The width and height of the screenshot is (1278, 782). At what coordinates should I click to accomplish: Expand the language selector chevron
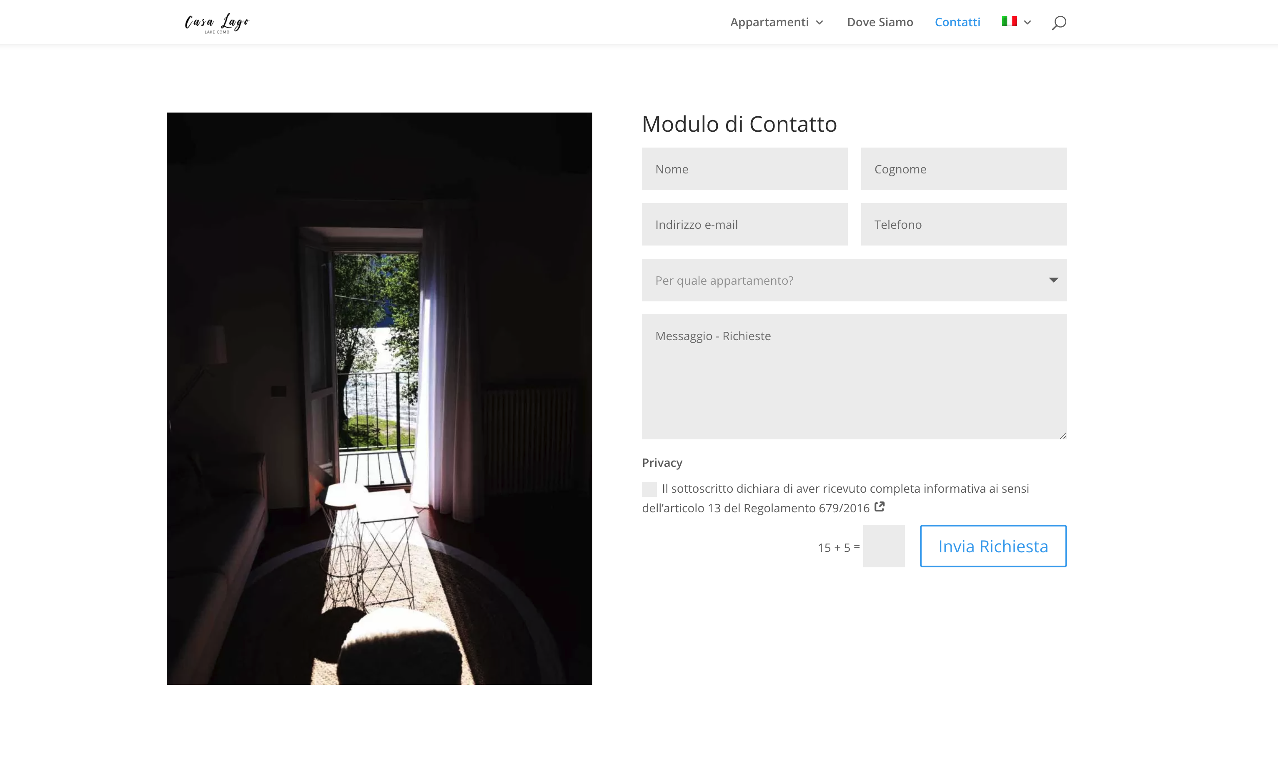(1027, 22)
